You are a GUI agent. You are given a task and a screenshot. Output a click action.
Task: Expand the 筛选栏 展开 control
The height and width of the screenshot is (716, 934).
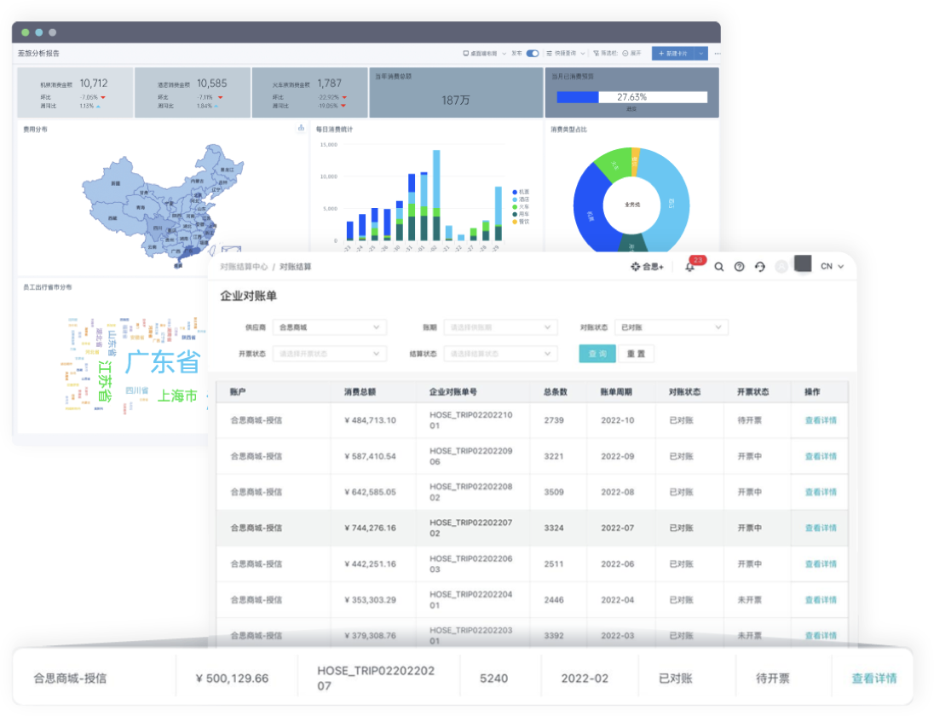click(x=631, y=54)
